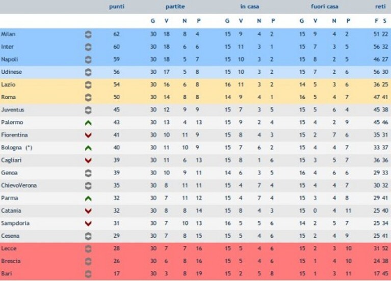Select the 'partite' column header
Viewport: 391px width, 281px height.
[x=175, y=7]
